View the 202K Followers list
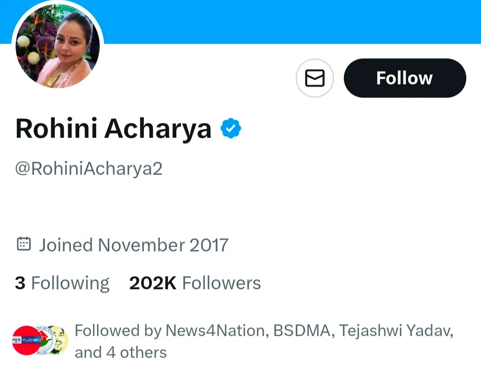Viewport: 481px width, 376px height. [x=195, y=283]
